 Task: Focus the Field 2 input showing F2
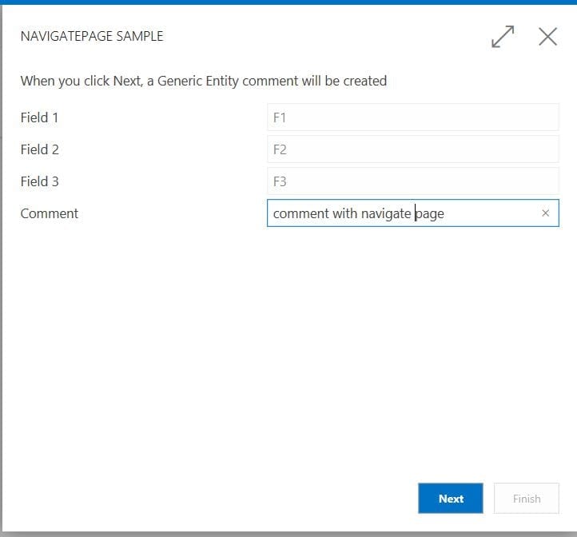pyautogui.click(x=413, y=149)
